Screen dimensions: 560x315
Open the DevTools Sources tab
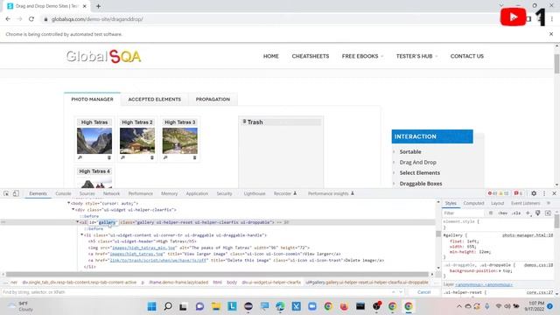(x=87, y=193)
